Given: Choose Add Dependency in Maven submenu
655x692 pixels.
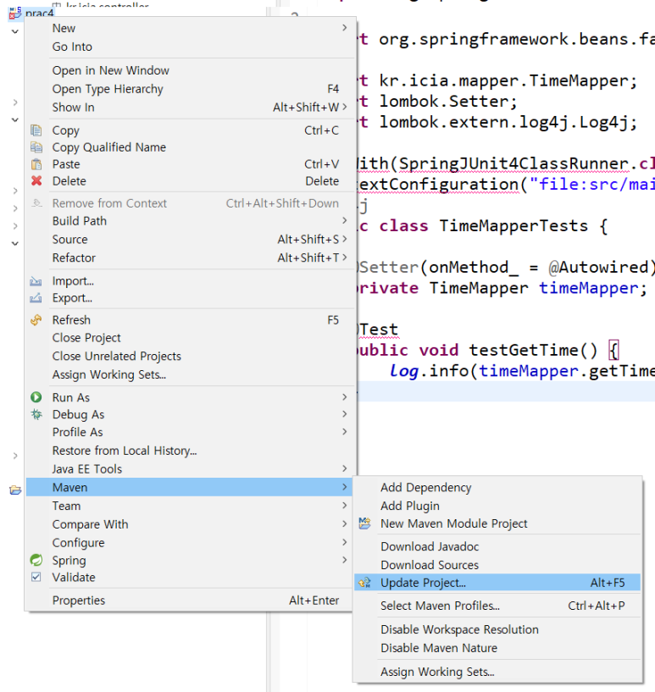Looking at the screenshot, I should click(x=497, y=488).
